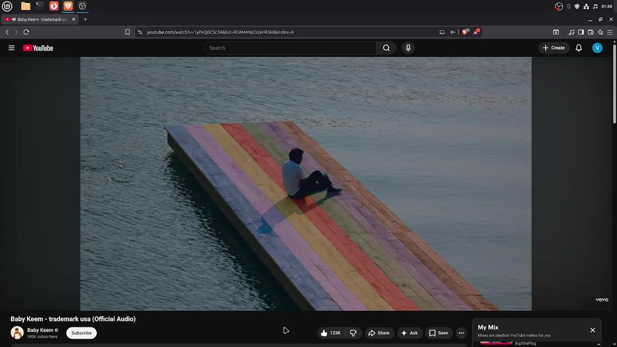Open the browser media control music note
This screenshot has width=617, height=347.
pos(571,32)
